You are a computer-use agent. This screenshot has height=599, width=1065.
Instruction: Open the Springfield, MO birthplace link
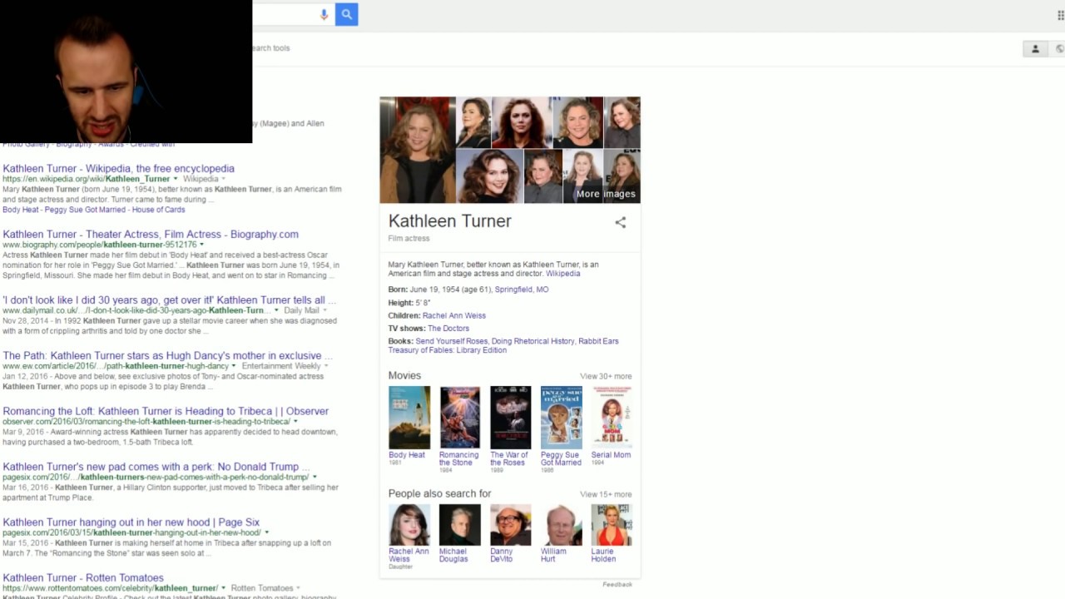[x=522, y=290]
